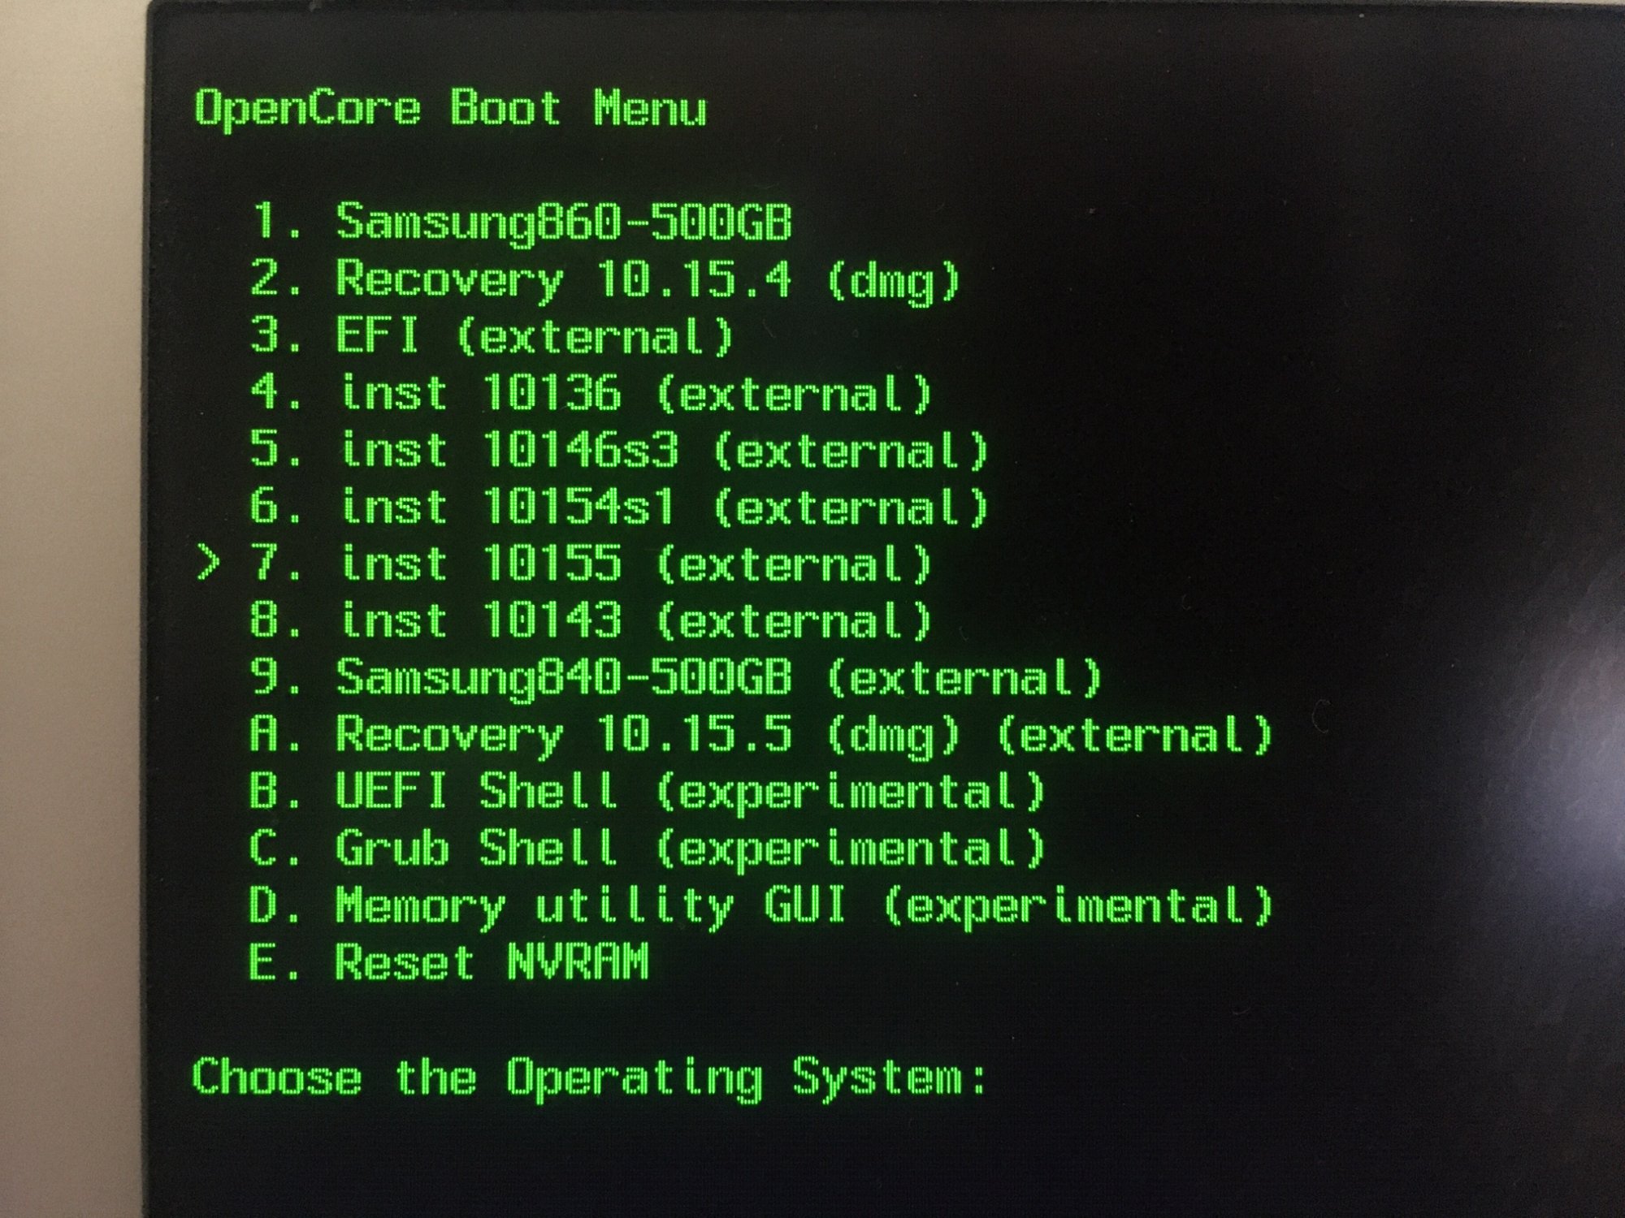Click the > selection cursor marker
The height and width of the screenshot is (1218, 1625).
[x=208, y=564]
